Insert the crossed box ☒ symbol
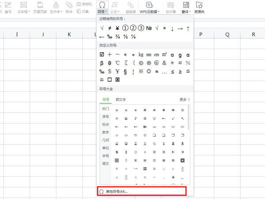 coord(117,80)
